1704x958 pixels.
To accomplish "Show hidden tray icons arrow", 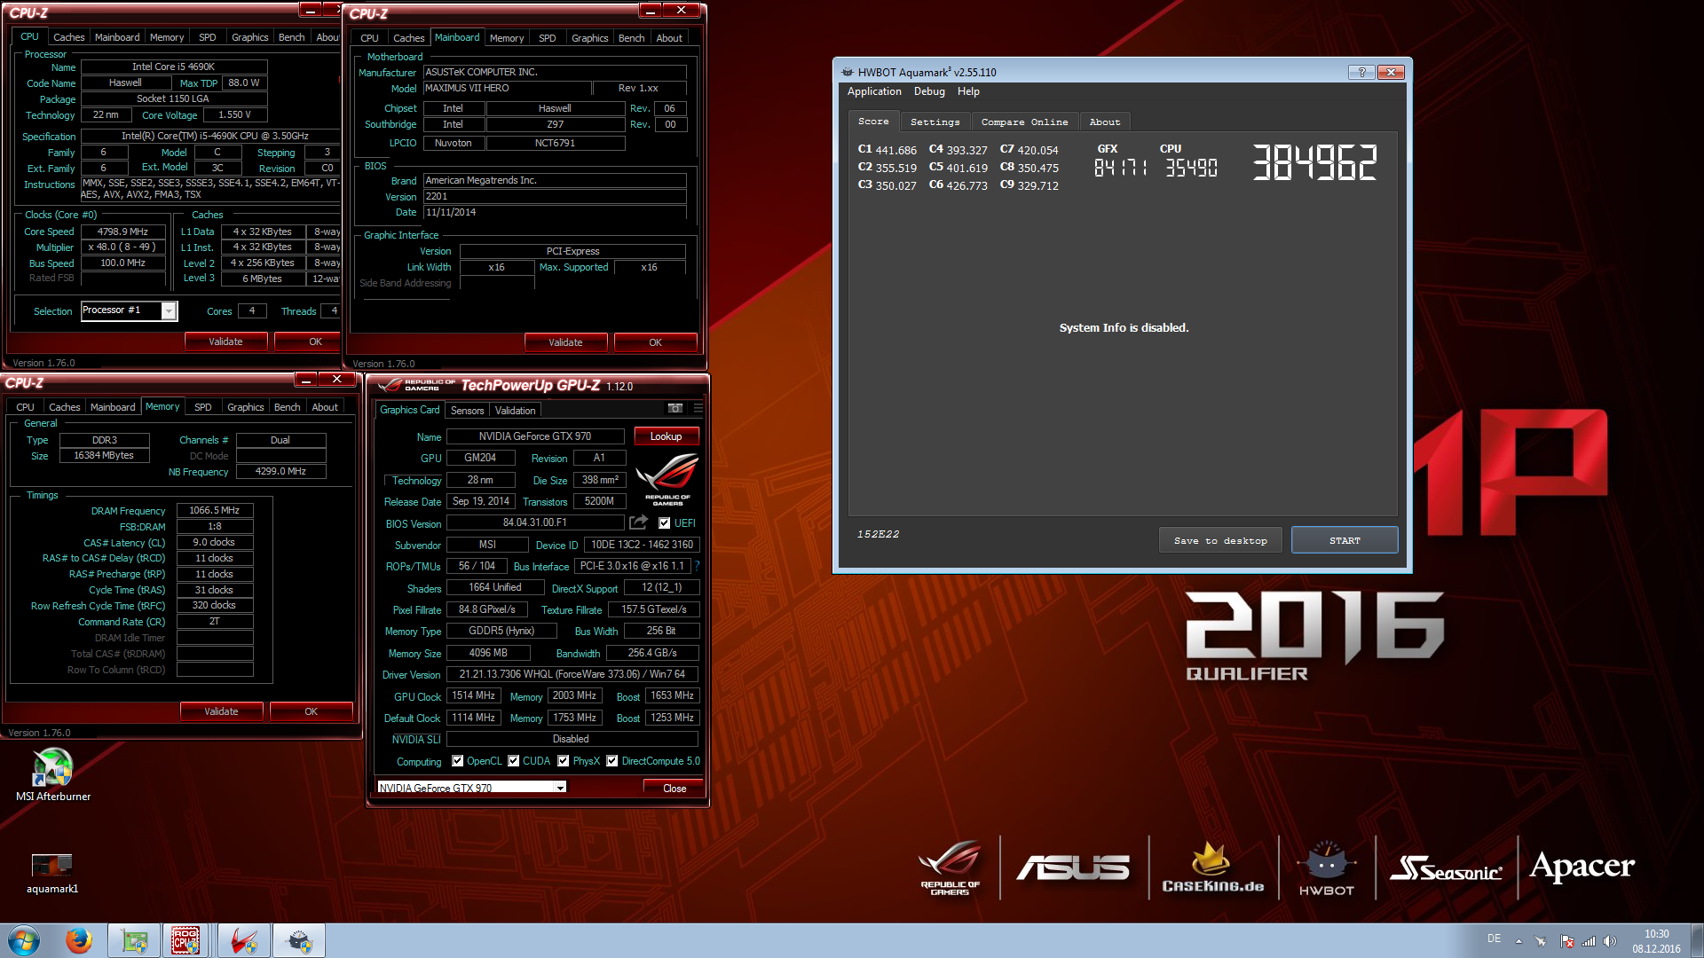I will (1519, 941).
